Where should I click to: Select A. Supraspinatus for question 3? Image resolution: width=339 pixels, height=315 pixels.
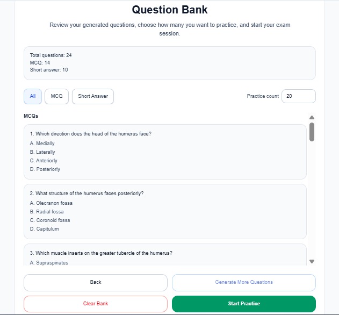tap(49, 263)
